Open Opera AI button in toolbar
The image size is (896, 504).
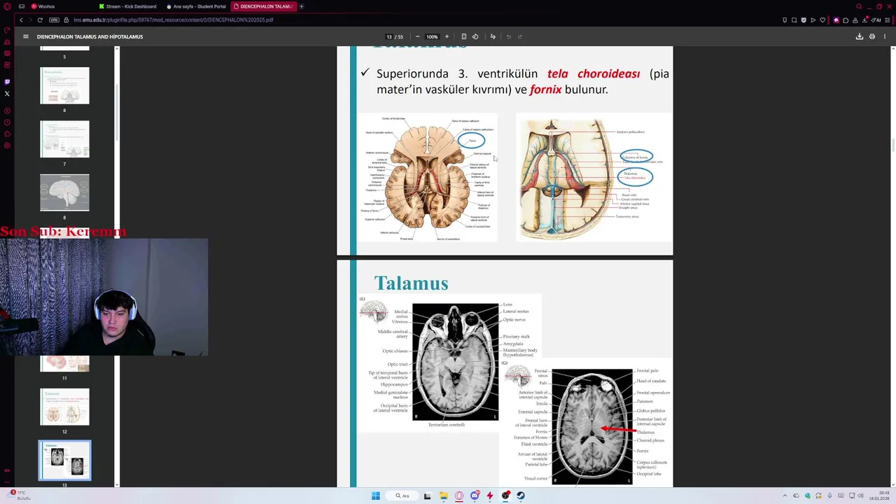(x=877, y=20)
